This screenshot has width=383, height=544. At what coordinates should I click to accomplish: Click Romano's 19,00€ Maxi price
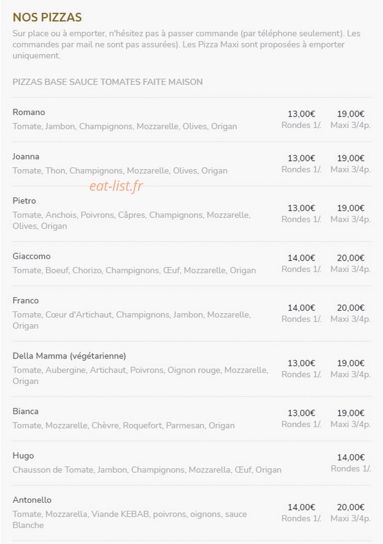click(x=351, y=114)
